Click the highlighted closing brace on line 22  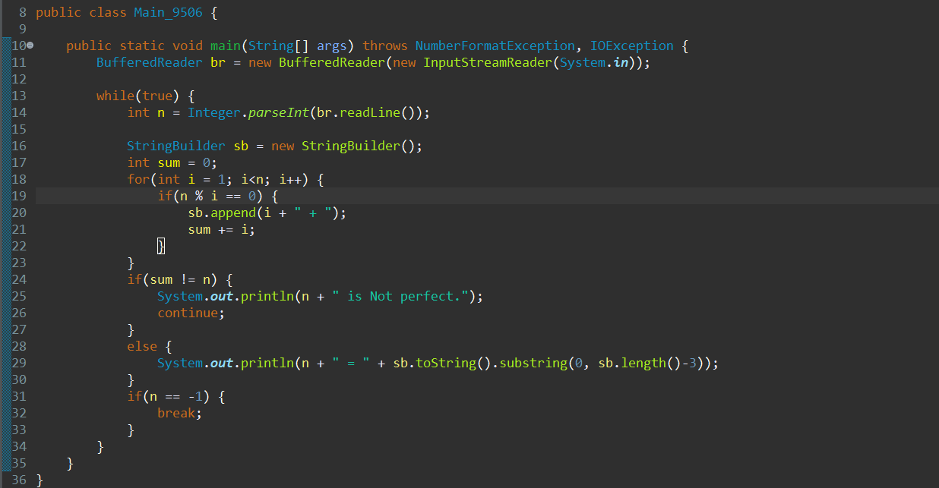(161, 246)
